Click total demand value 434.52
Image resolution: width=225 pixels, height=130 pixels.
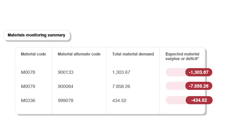pyautogui.click(x=119, y=100)
